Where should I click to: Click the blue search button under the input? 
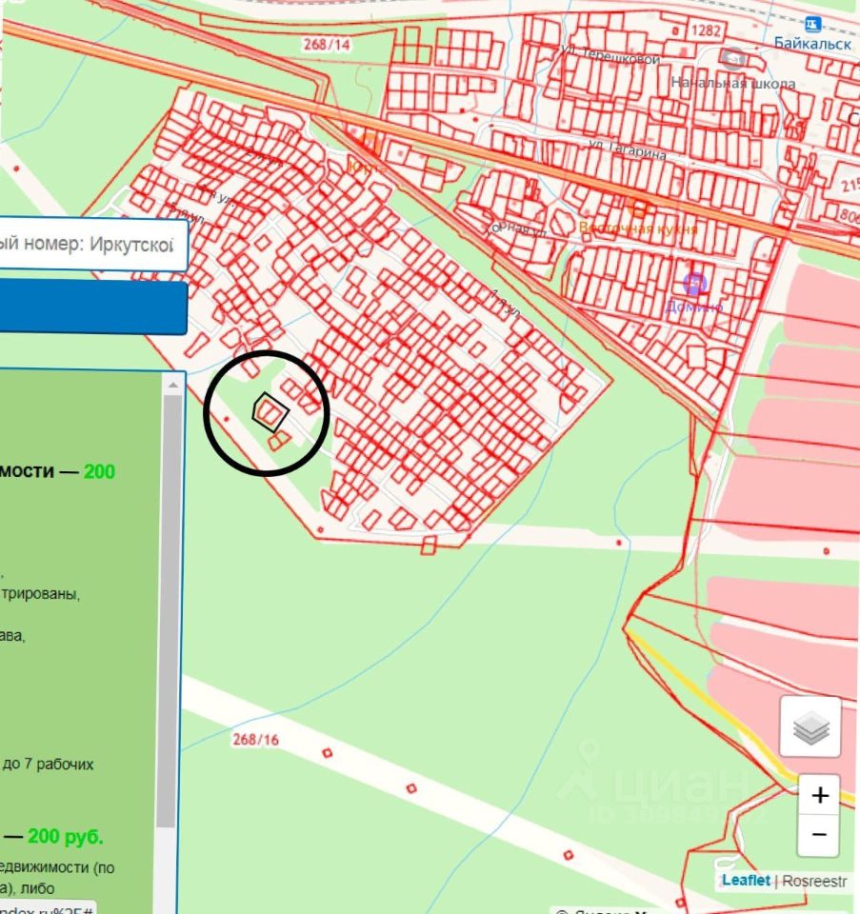(x=93, y=308)
